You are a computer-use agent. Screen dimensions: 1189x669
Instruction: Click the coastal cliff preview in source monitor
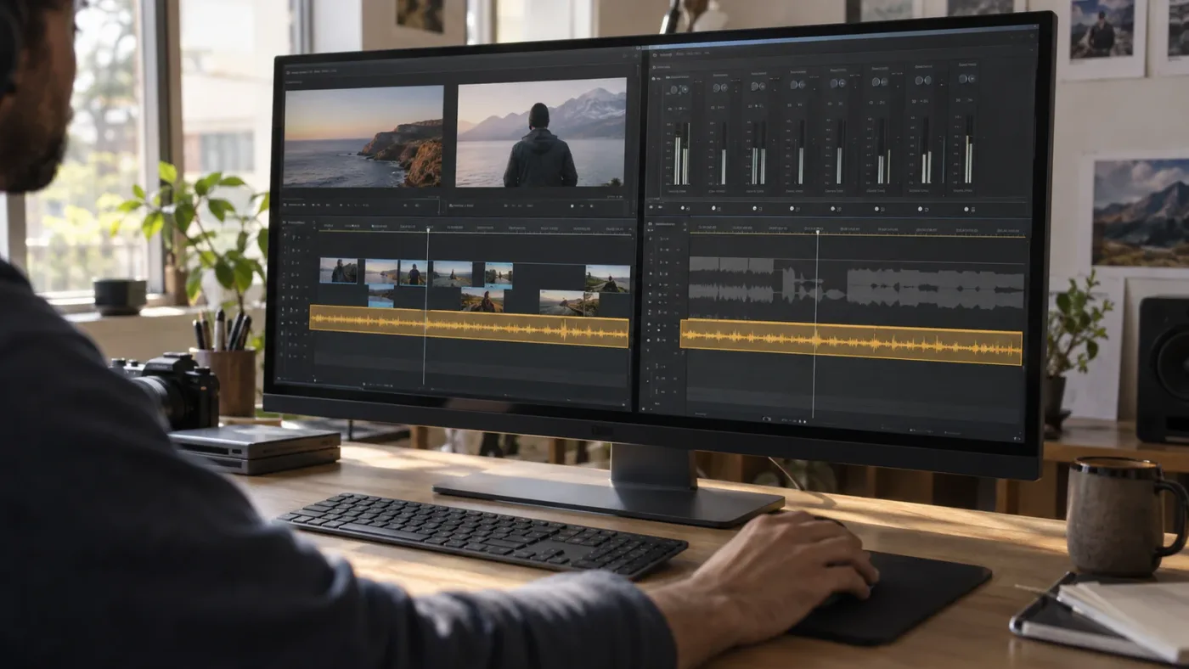tap(363, 136)
